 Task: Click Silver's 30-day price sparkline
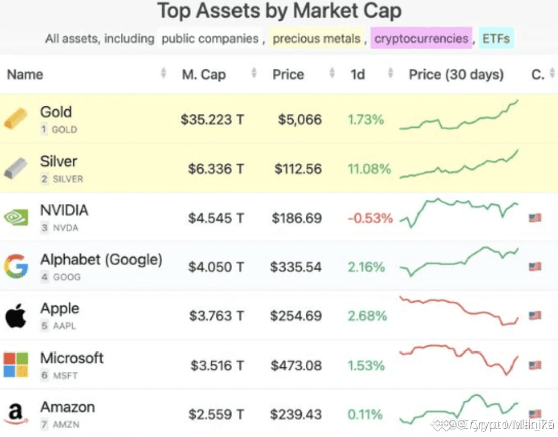pos(460,168)
